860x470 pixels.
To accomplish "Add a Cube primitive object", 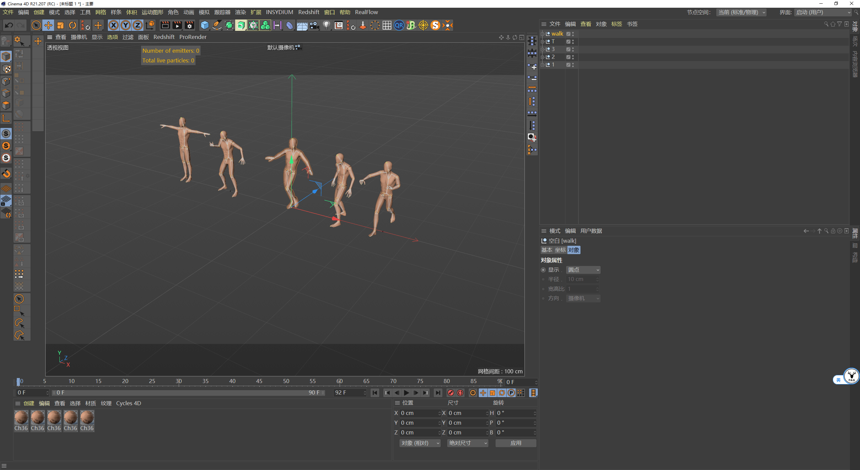I will (x=205, y=25).
